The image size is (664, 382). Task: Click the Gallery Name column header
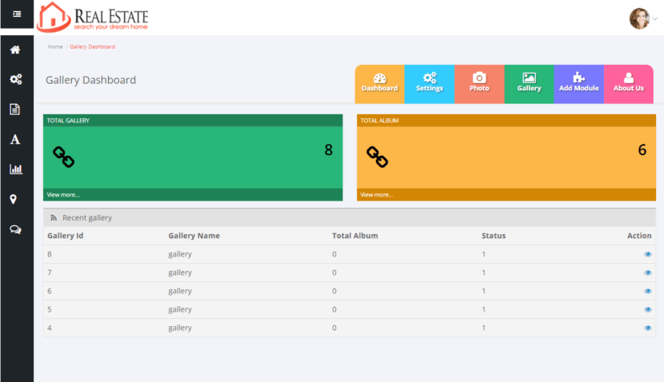[194, 236]
